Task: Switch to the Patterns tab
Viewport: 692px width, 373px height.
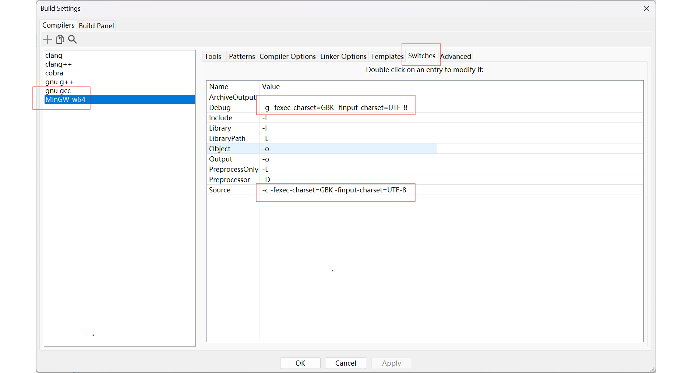Action: pyautogui.click(x=242, y=56)
